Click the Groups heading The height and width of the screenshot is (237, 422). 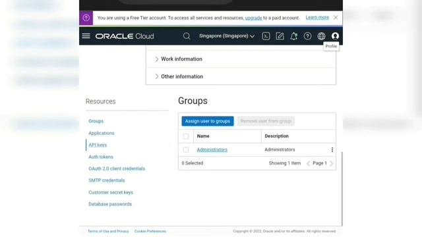(x=193, y=101)
